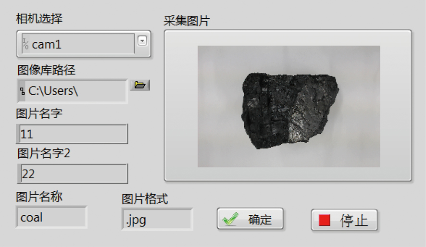Click the 采集图片 label
The height and width of the screenshot is (247, 426).
point(187,21)
